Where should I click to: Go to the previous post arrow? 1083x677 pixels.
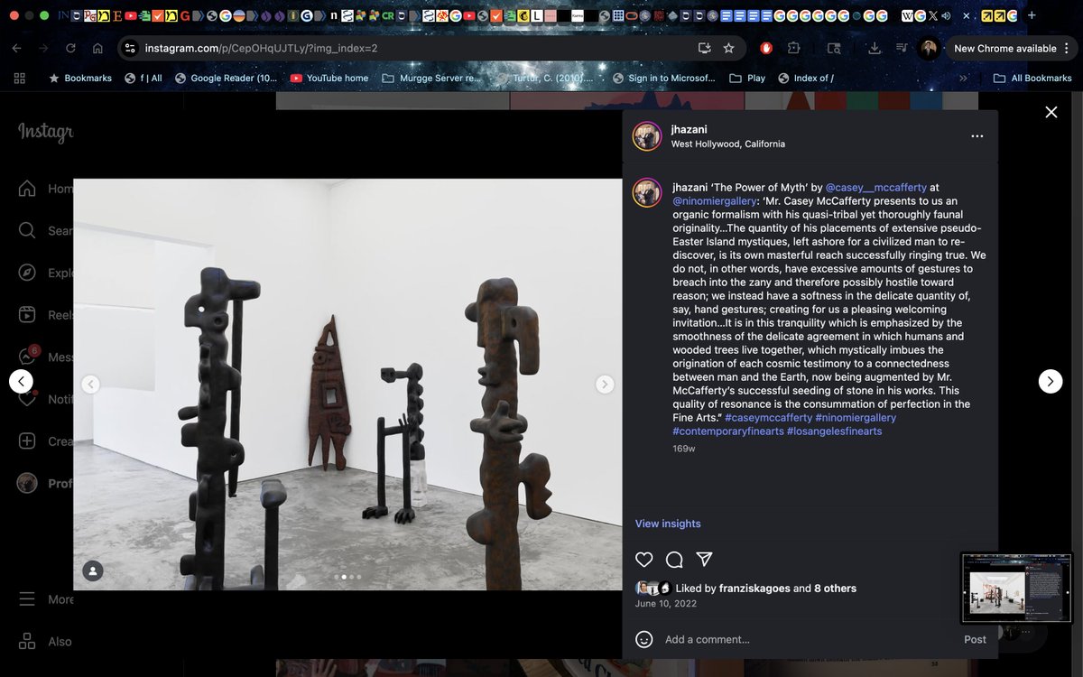coord(22,381)
